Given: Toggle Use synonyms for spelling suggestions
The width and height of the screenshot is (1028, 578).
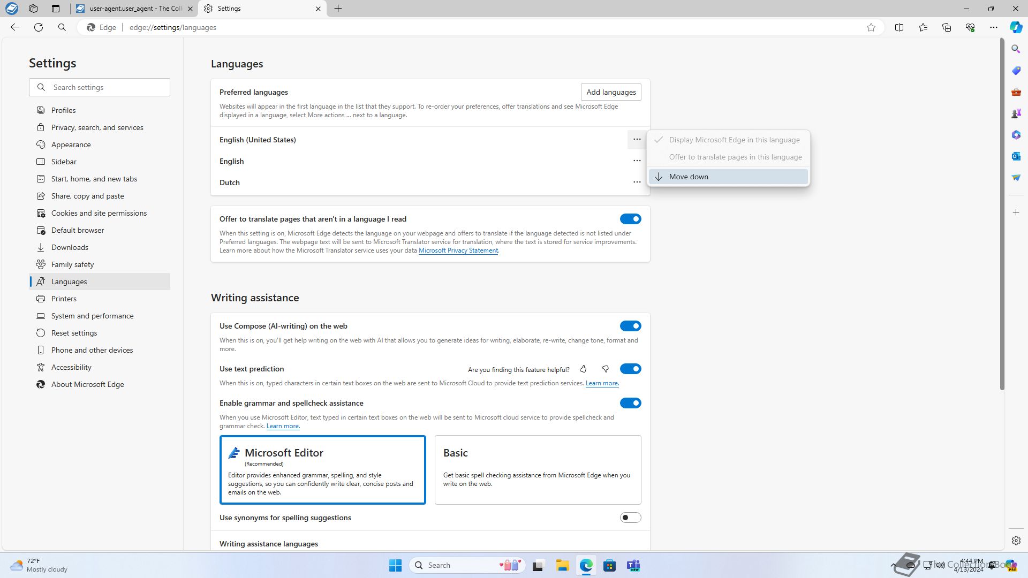Looking at the screenshot, I should tap(631, 518).
